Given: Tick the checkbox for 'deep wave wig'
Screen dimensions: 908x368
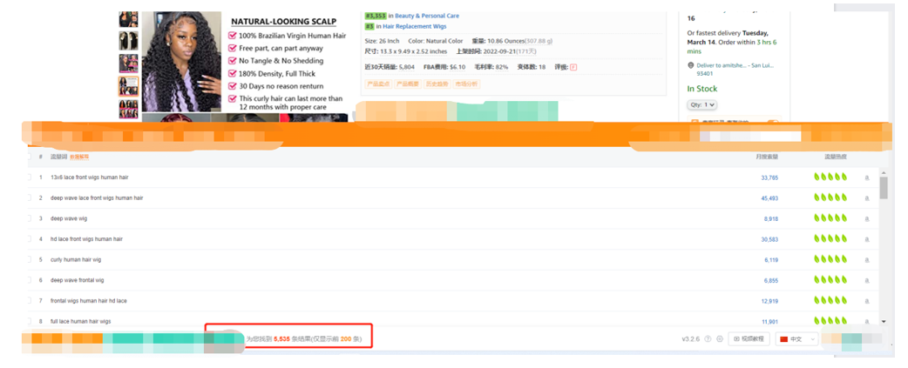Looking at the screenshot, I should point(29,219).
